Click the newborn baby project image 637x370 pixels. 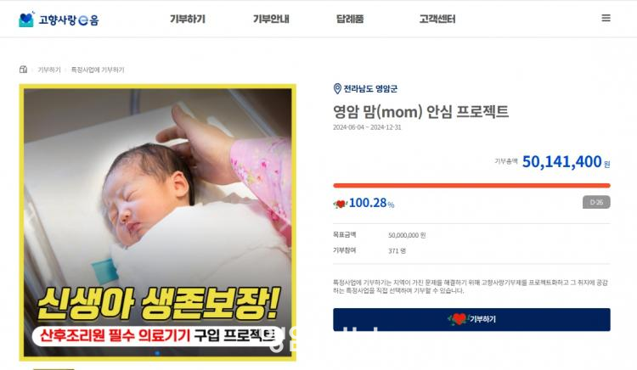click(x=158, y=222)
